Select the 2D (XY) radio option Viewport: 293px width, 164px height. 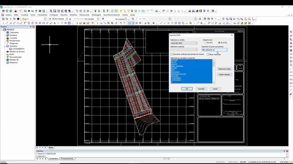pos(206,43)
